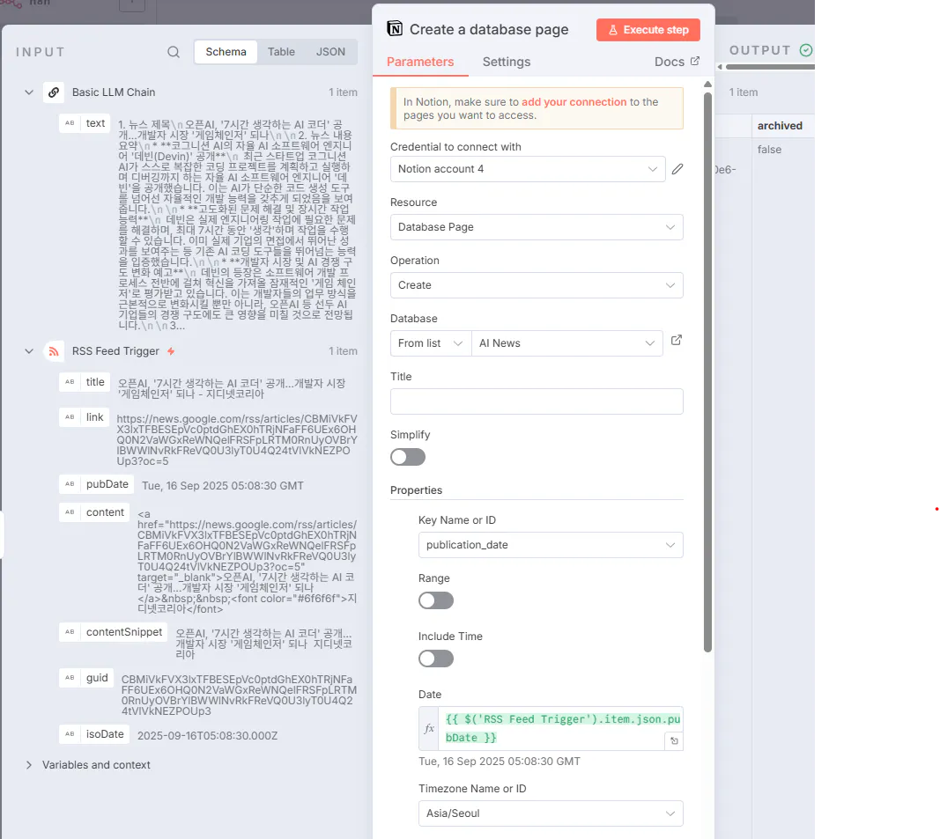Click the search icon in the Input panel
The height and width of the screenshot is (839, 940).
[174, 52]
